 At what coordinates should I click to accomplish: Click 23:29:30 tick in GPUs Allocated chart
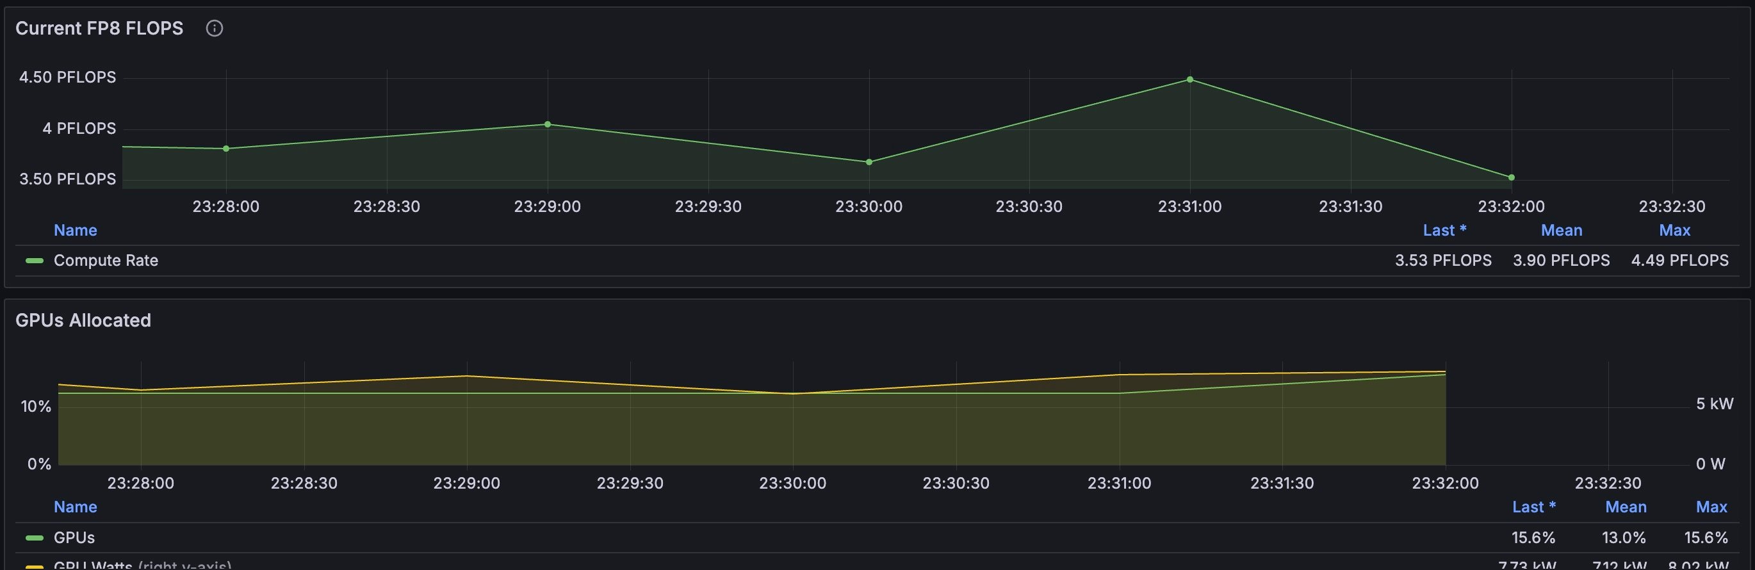click(x=630, y=483)
